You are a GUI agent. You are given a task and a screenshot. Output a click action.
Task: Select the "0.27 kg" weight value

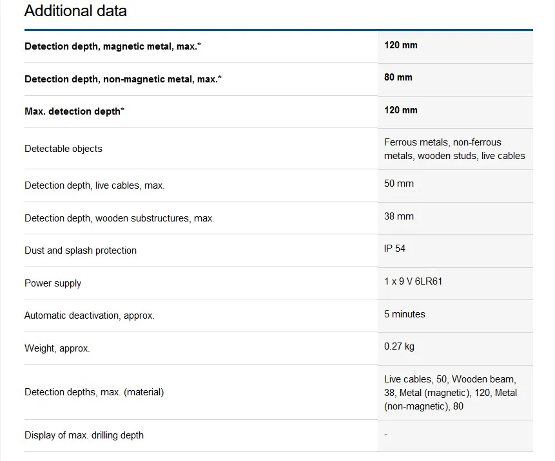tap(399, 346)
